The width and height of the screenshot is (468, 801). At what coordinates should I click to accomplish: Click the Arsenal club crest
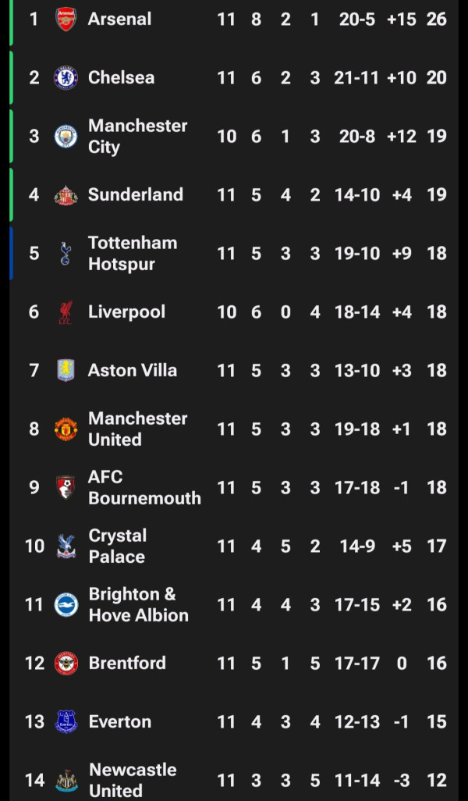point(66,19)
